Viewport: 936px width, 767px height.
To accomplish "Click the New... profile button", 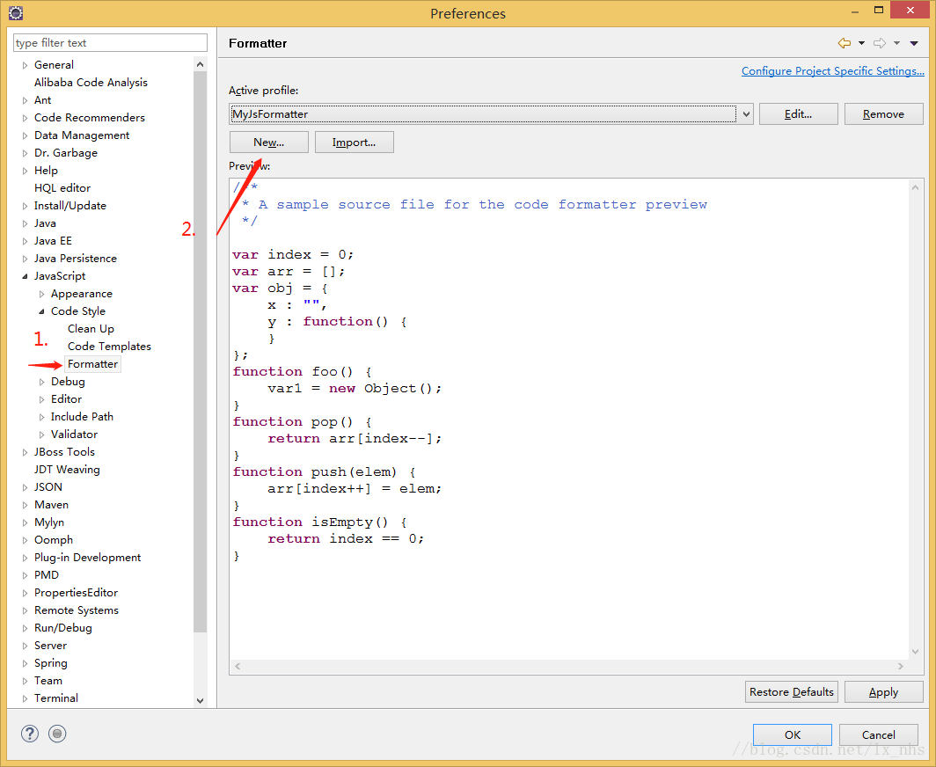I will coord(269,142).
